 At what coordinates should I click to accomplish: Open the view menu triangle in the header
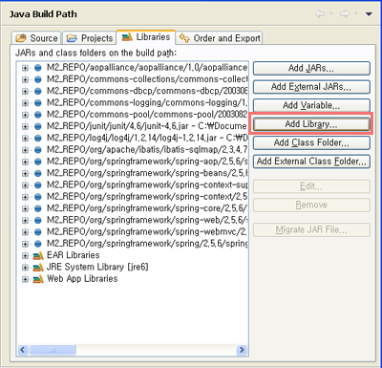tap(369, 14)
